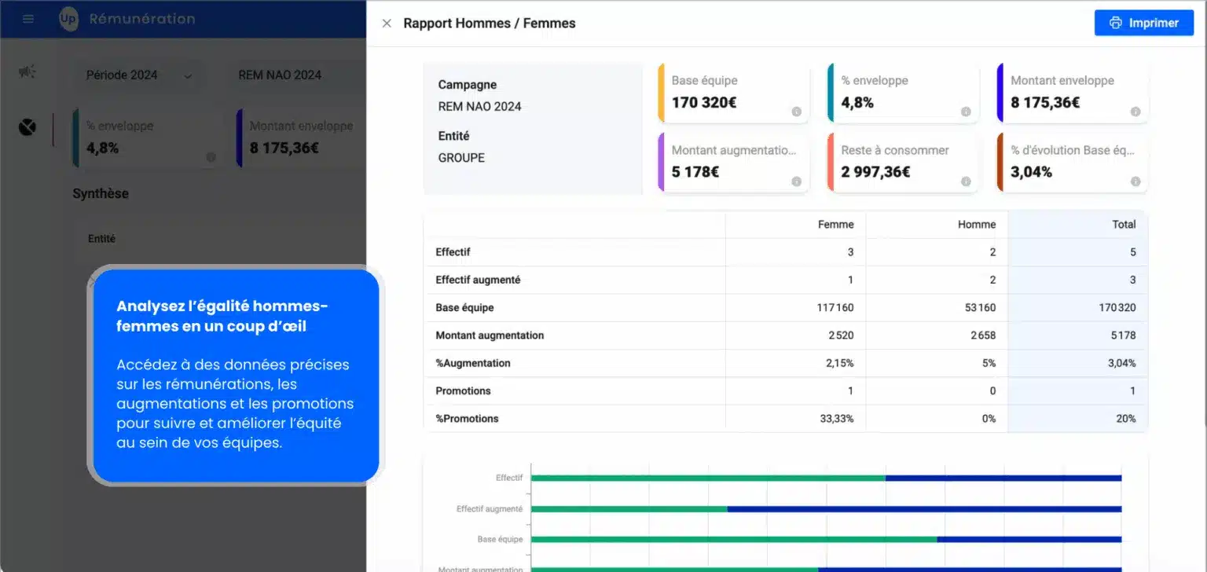Show info for % enveloppe card in report
Image resolution: width=1207 pixels, height=572 pixels.
(966, 112)
